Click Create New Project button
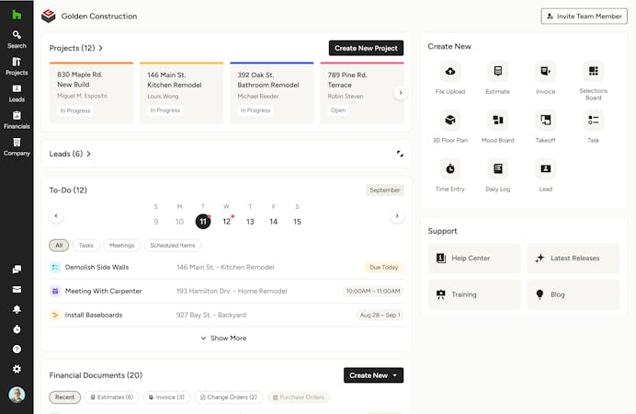The height and width of the screenshot is (414, 636). click(x=366, y=48)
